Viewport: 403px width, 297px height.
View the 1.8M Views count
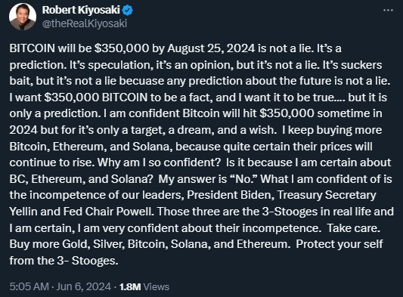click(144, 286)
